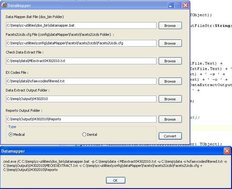Browse for the Check Data Extract file
Image resolution: width=232 pixels, height=189 pixels.
click(170, 61)
